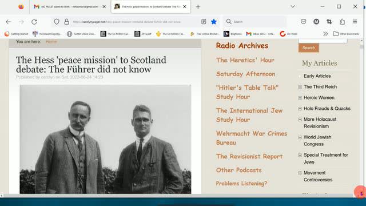Viewport: 366px width, 206px height.
Task: Expand The Third Reich section
Action: (300, 87)
